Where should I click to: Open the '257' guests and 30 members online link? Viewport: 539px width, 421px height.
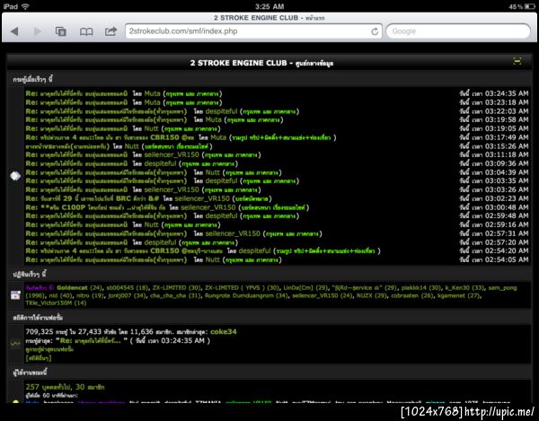65,387
